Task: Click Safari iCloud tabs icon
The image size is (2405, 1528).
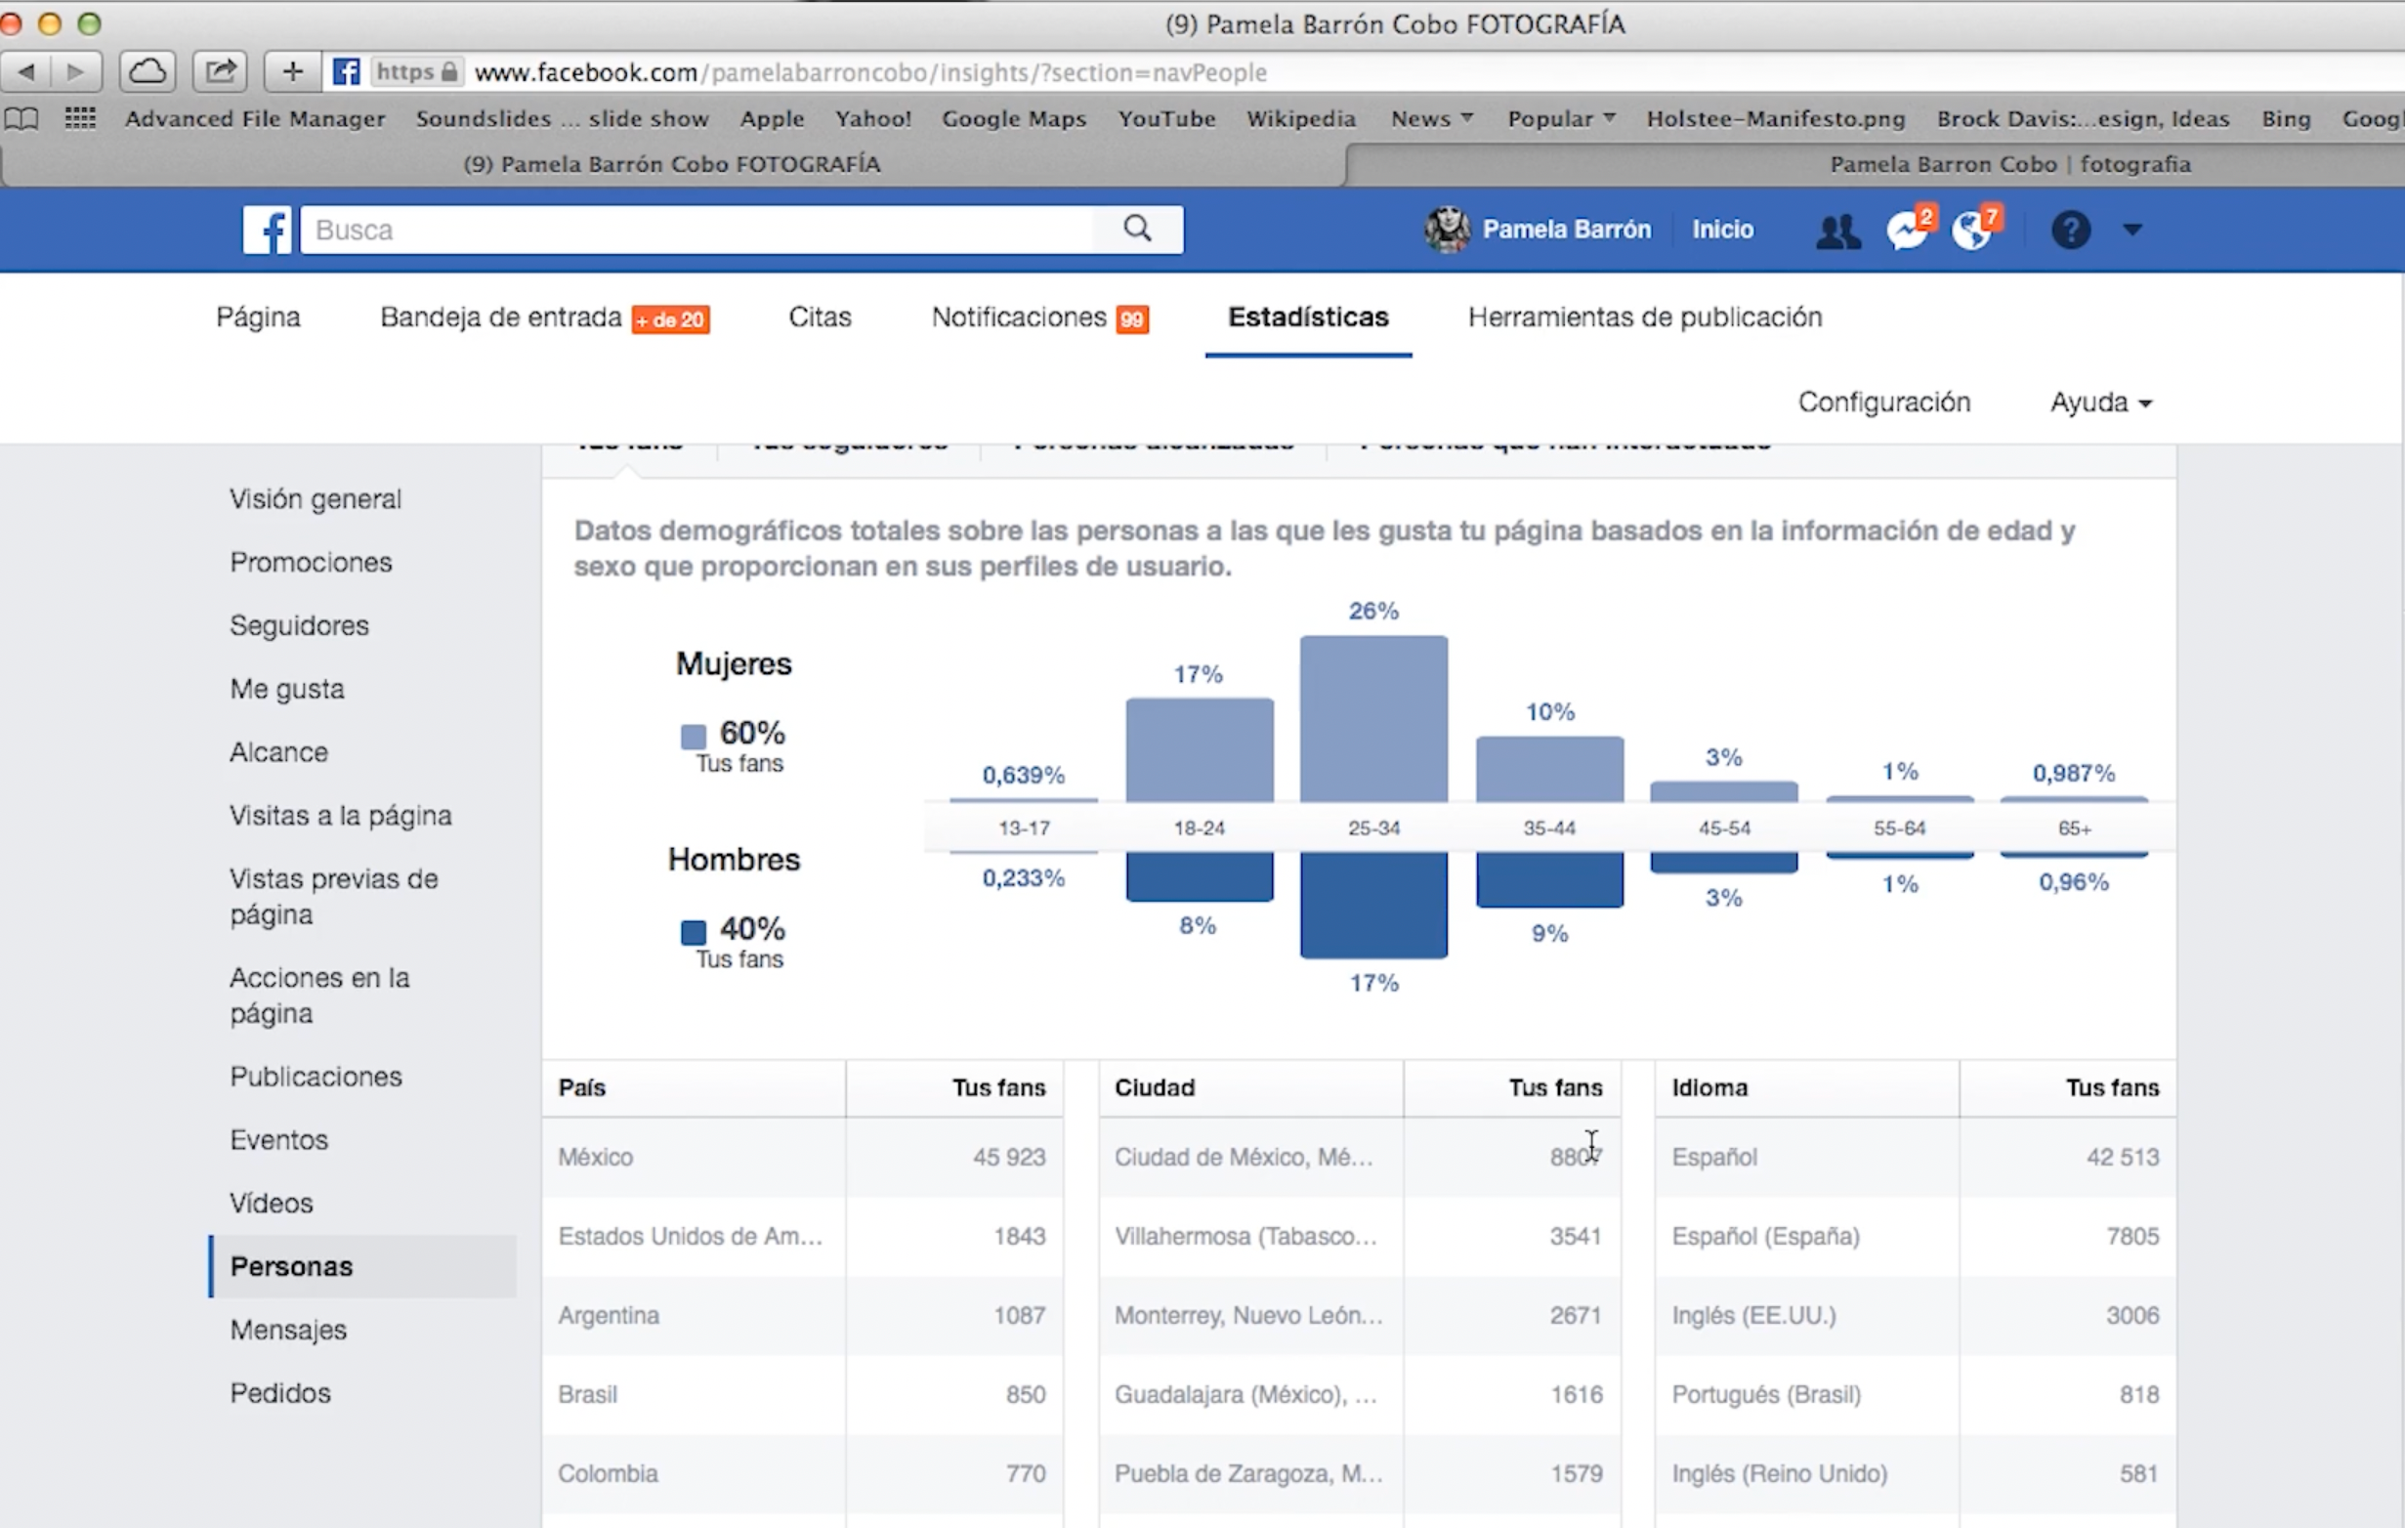Action: (x=148, y=71)
